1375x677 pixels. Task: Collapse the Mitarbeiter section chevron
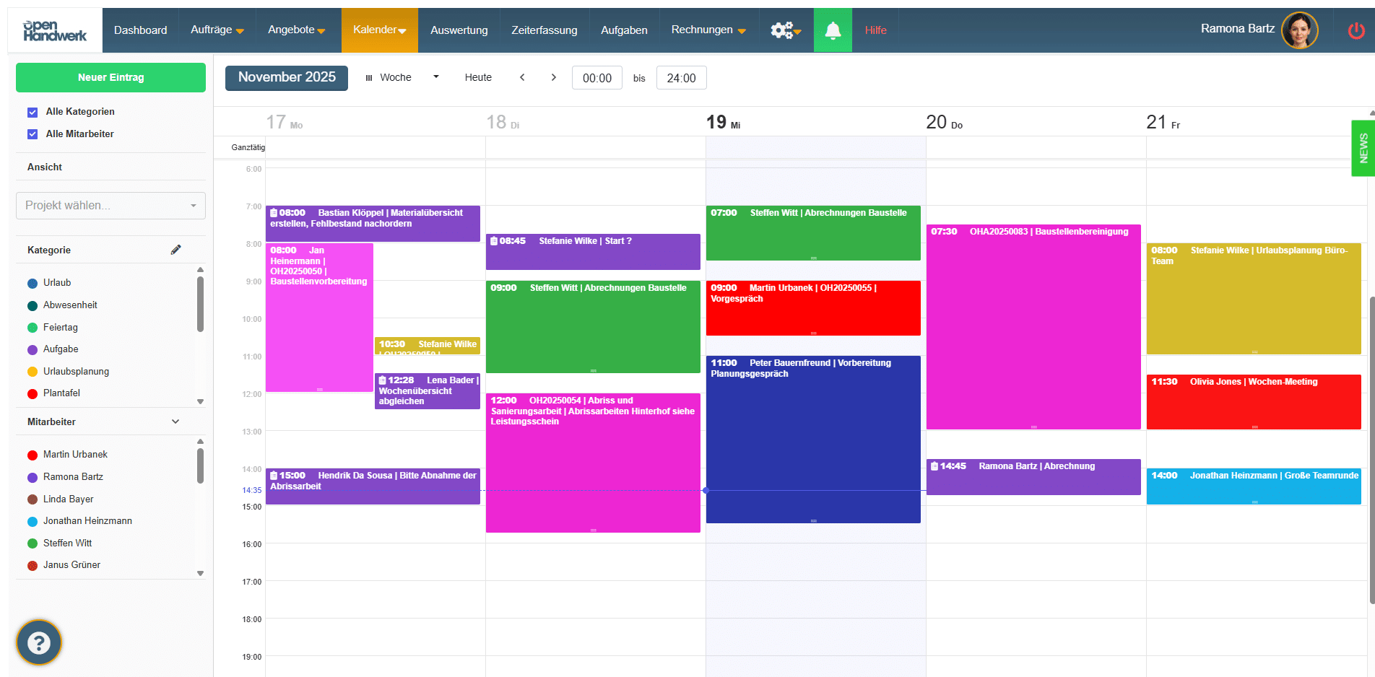pyautogui.click(x=175, y=422)
